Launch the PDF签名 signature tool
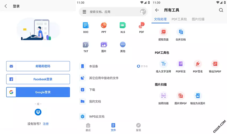 pos(198,64)
